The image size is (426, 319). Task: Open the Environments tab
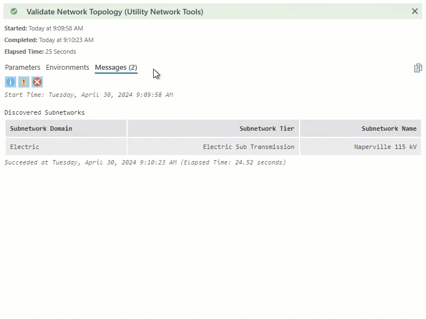pos(68,68)
